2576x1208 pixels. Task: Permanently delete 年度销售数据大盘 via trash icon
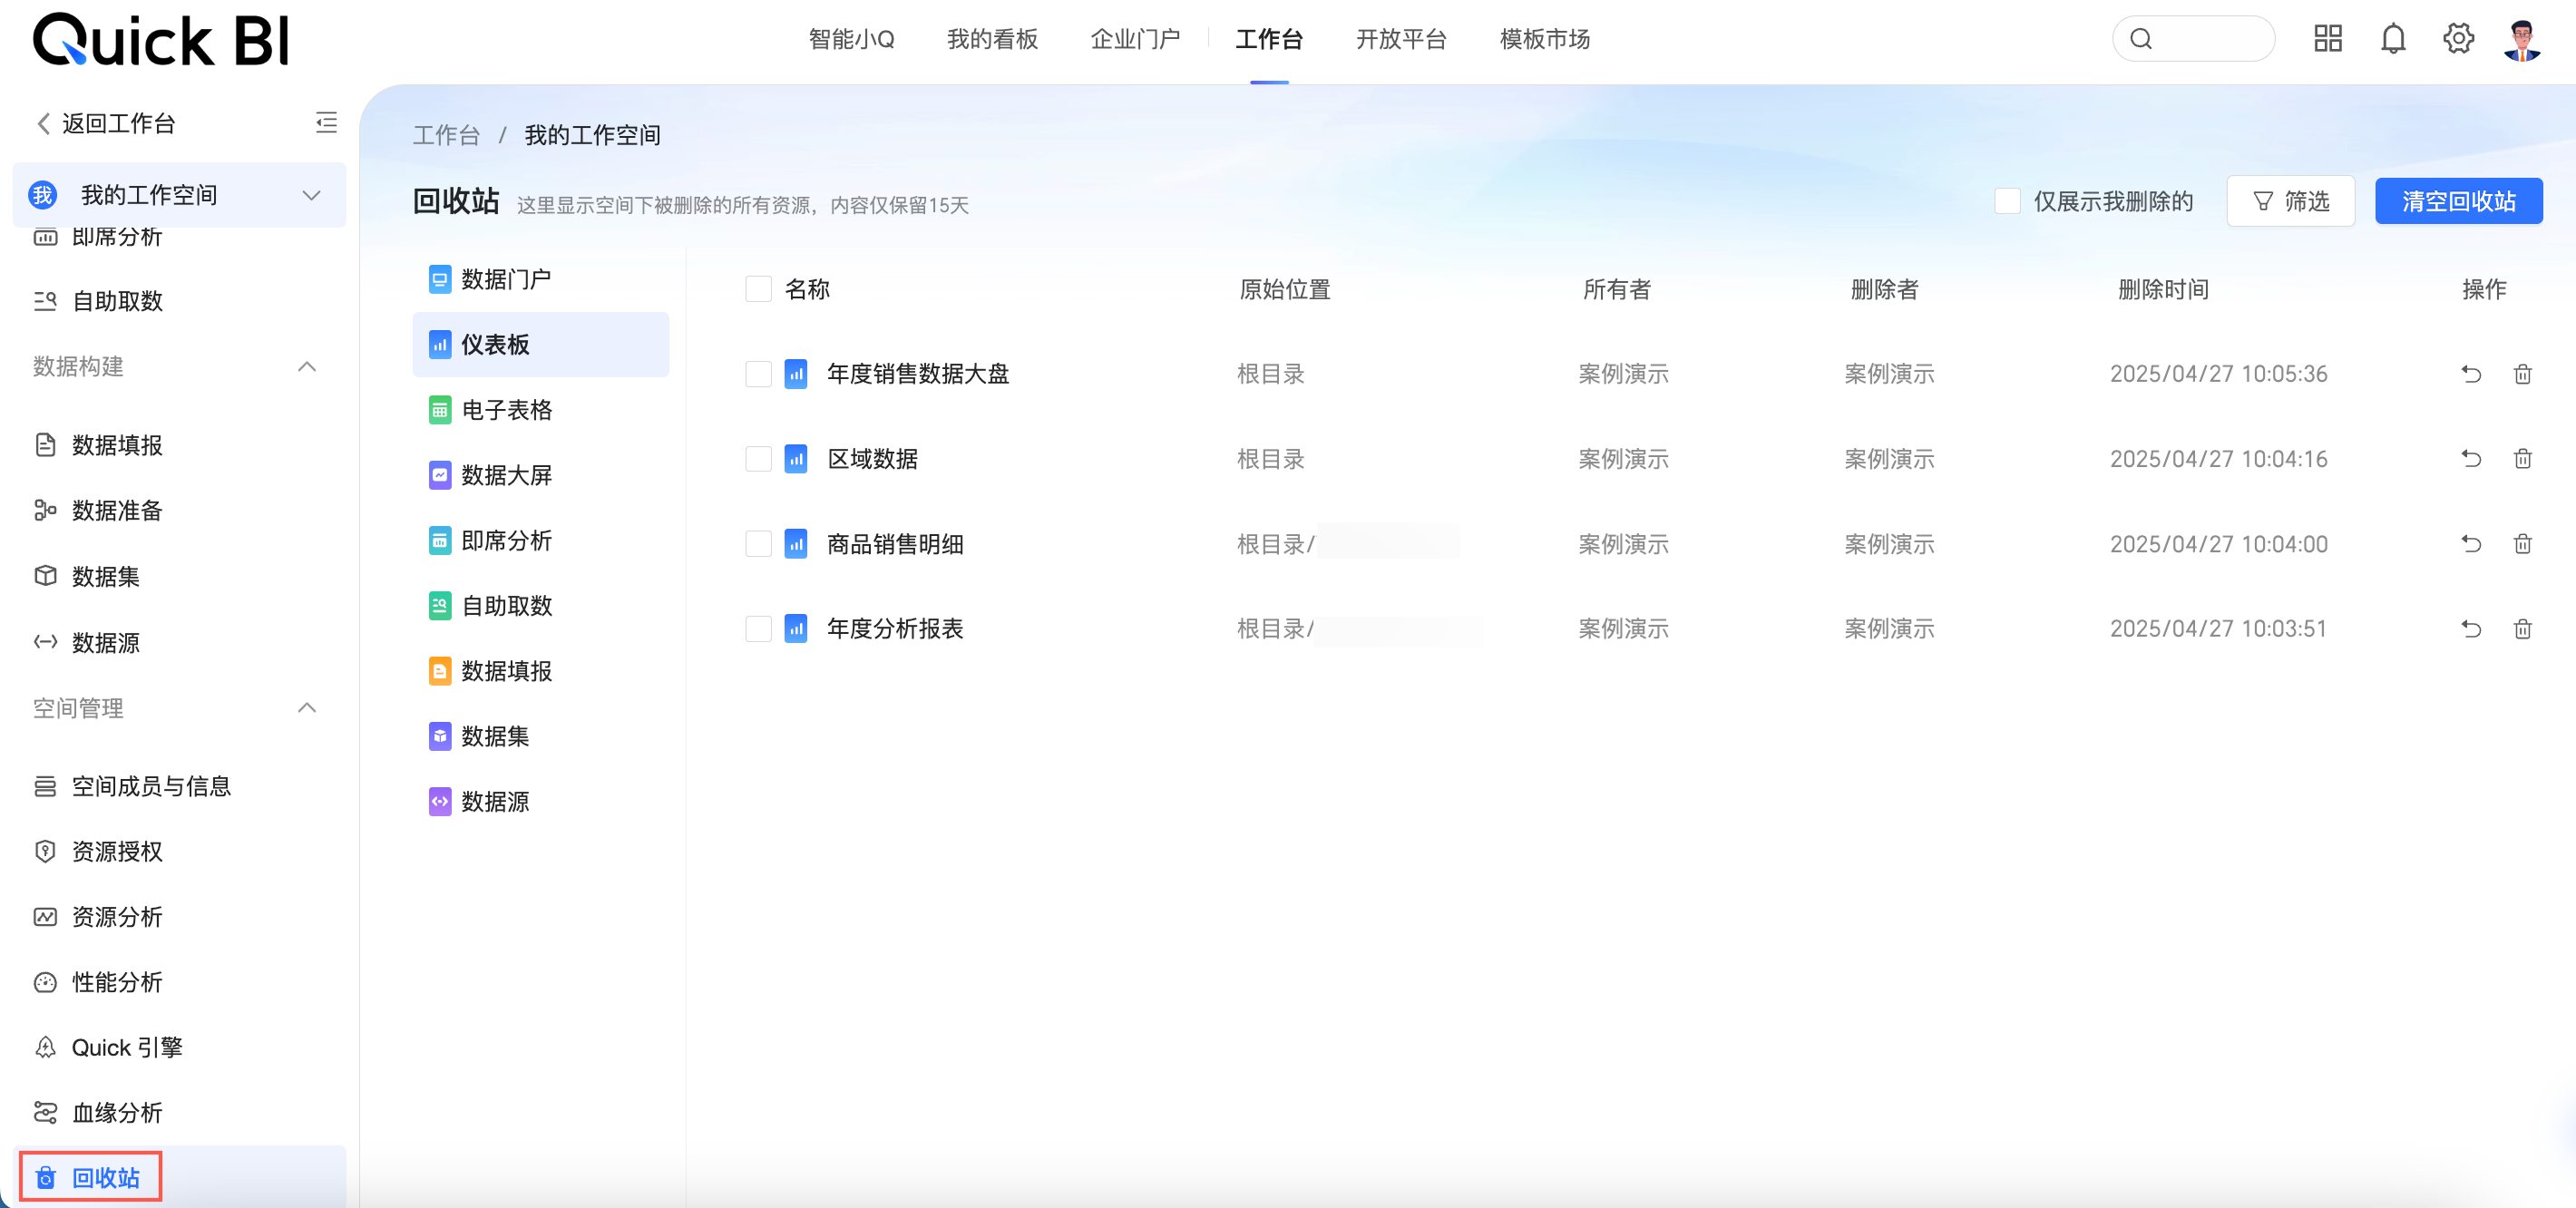coord(2523,374)
